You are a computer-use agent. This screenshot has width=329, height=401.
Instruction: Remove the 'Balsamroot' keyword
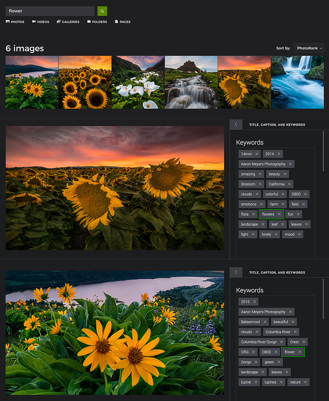tap(265, 322)
